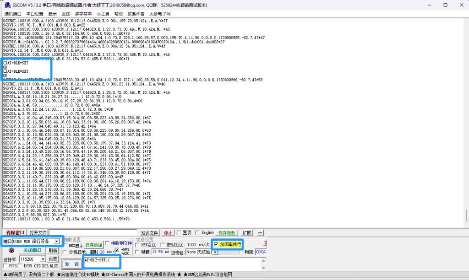Open the COM6 port dropdown
This screenshot has height=280, width=469.
56,241
